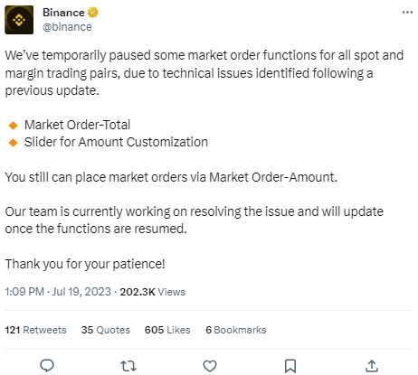Viewport: 418px width, 375px height.
Task: View the 35 Quotes list
Action: (106, 330)
